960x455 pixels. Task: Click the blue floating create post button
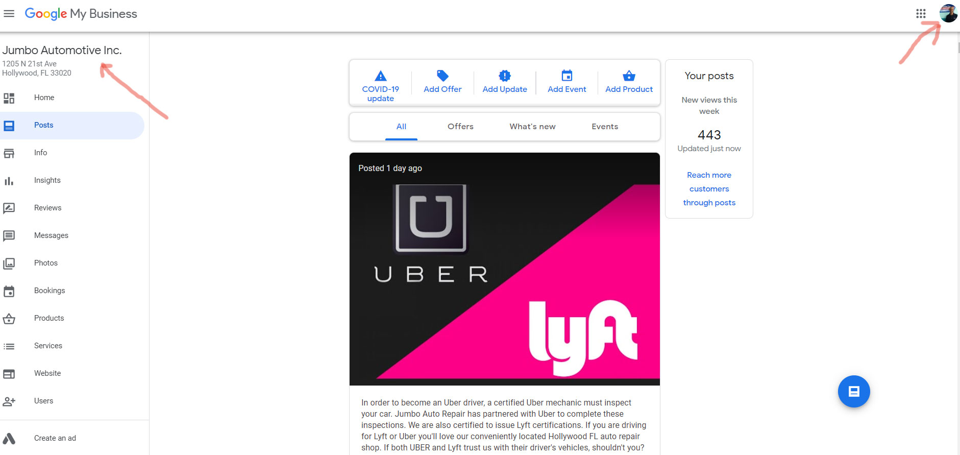point(854,392)
